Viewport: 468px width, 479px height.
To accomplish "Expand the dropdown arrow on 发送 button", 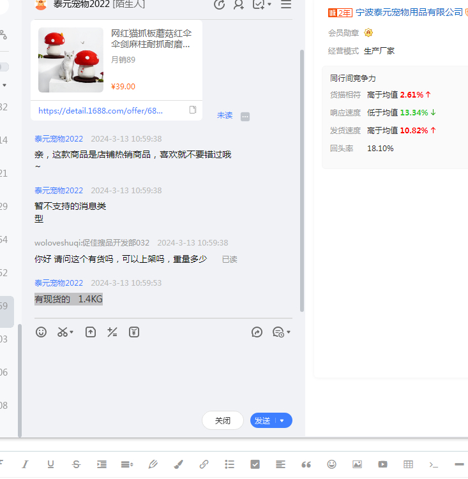I will point(282,420).
